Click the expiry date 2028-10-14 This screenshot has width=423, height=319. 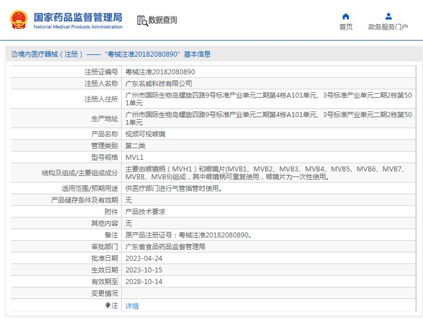(144, 282)
